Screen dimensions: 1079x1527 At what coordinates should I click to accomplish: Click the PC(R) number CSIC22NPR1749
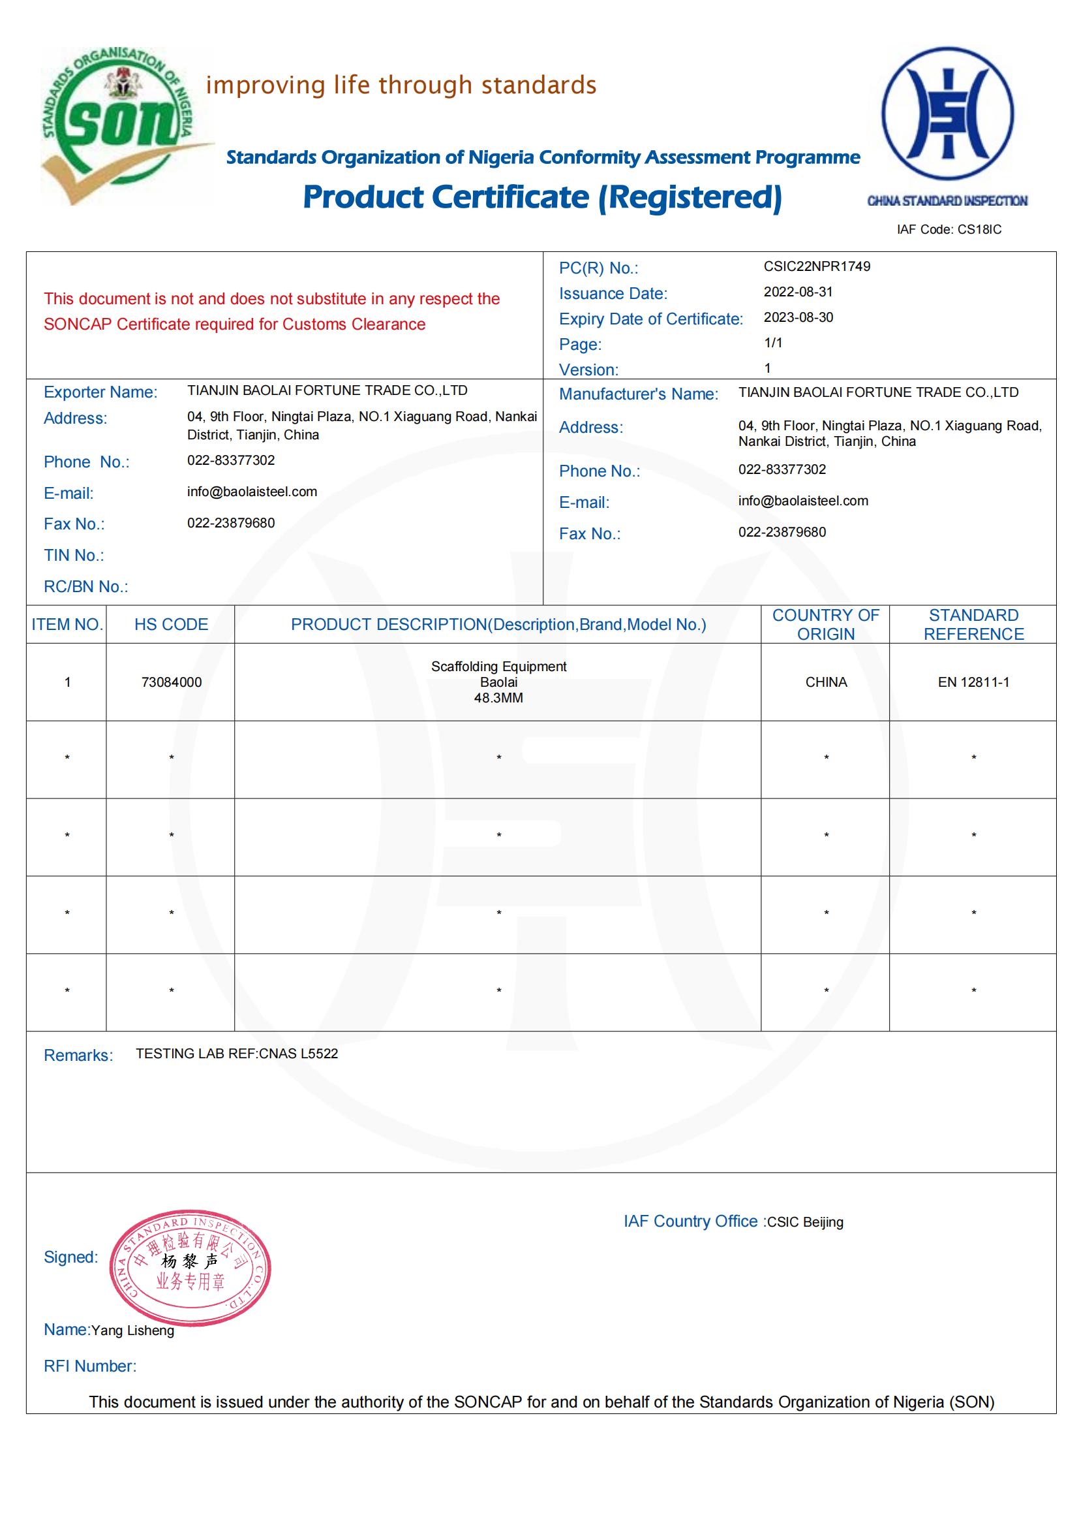[817, 266]
